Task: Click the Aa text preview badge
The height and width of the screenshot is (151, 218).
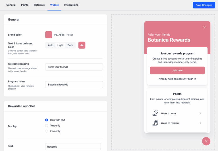Action: click(82, 45)
